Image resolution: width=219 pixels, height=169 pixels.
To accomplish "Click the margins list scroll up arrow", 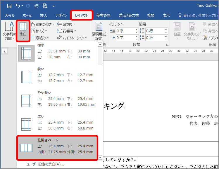I will pos(100,45).
